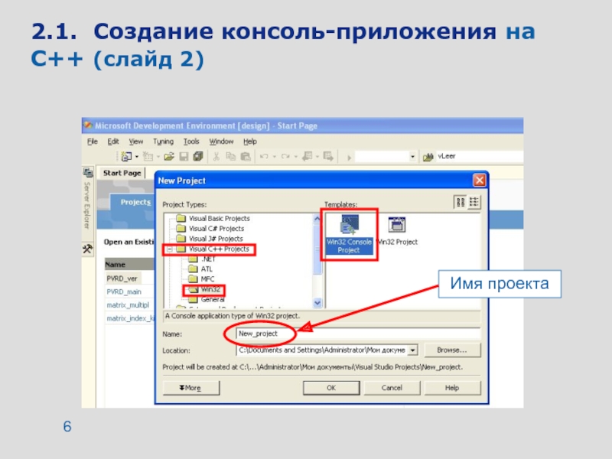
Task: Open the solution configuration combo box
Action: pos(386,157)
